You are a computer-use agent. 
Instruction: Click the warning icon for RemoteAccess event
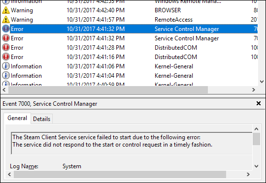click(x=6, y=20)
